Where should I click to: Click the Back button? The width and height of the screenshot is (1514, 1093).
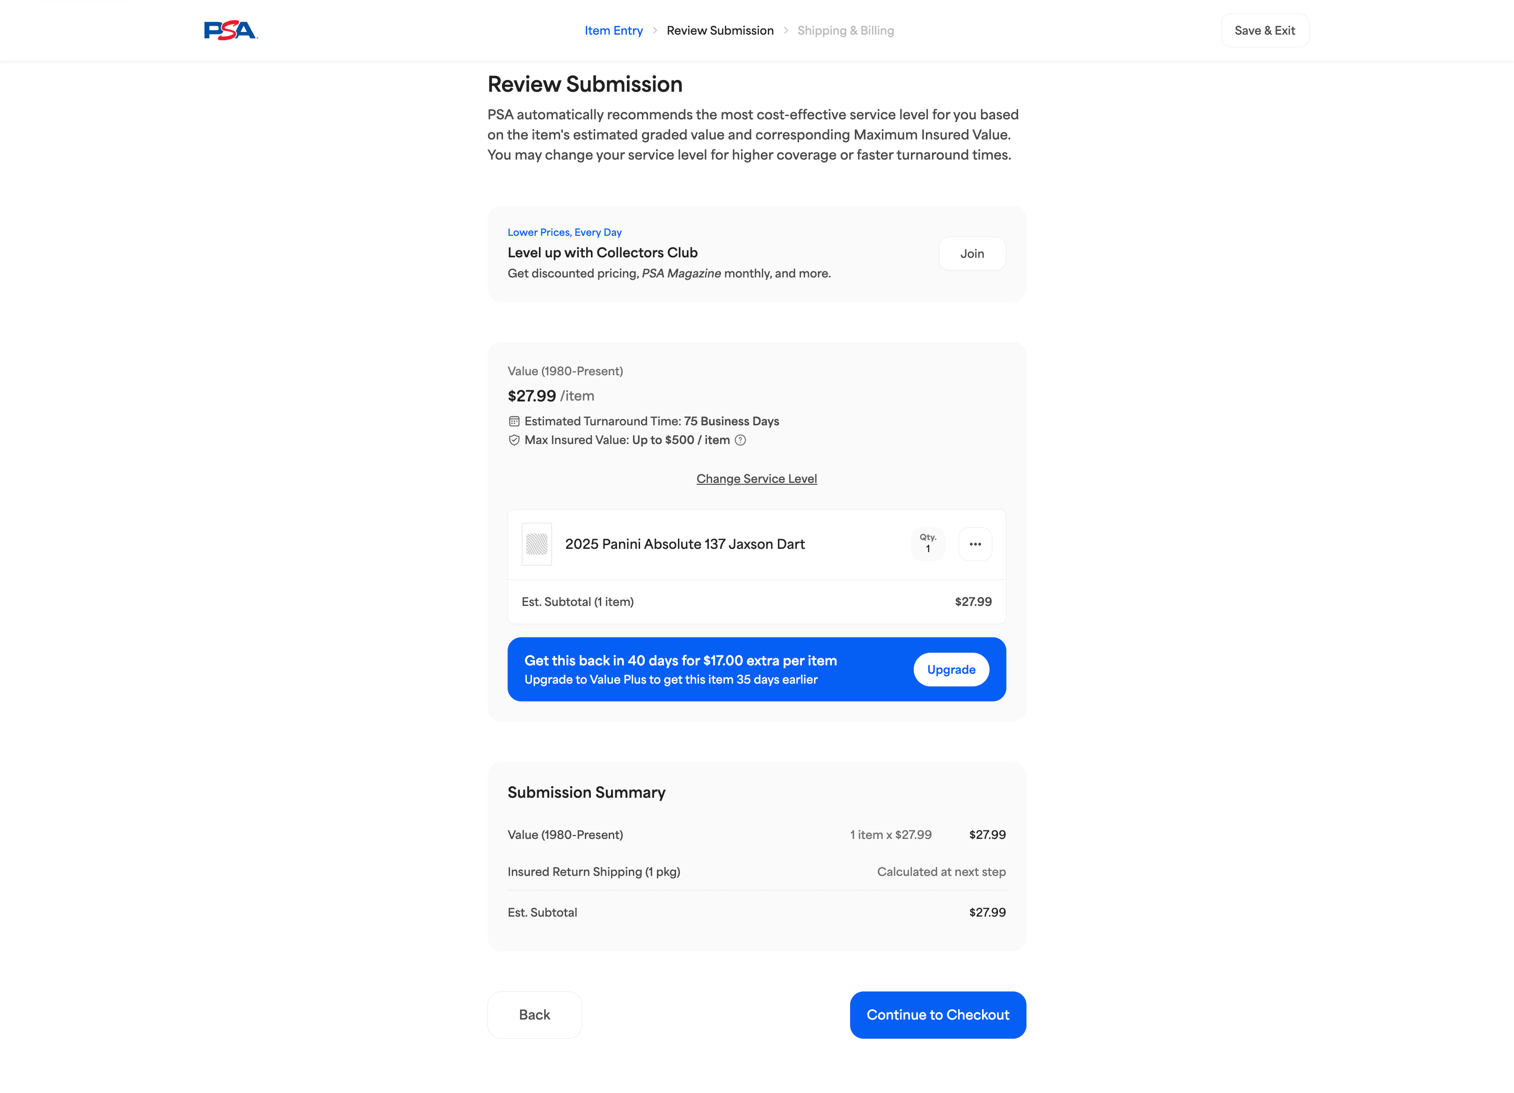534,1015
